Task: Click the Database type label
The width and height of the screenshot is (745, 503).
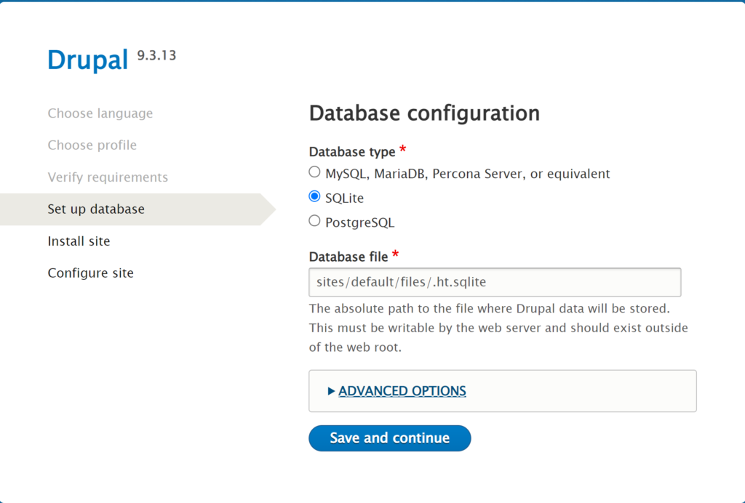Action: click(x=352, y=152)
